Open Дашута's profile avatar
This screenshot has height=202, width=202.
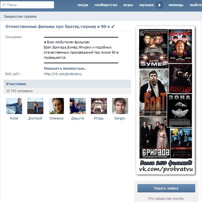pos(78,106)
